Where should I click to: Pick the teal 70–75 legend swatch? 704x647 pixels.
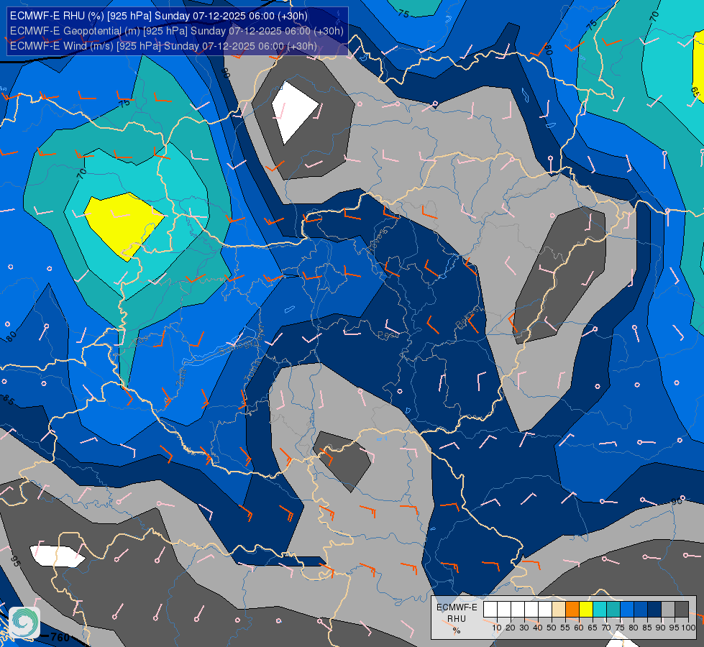pos(613,609)
